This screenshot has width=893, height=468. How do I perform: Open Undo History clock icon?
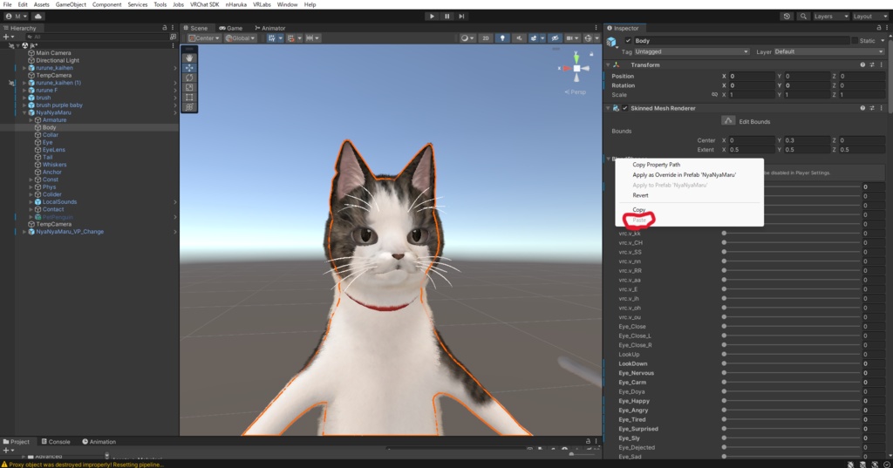pyautogui.click(x=787, y=17)
